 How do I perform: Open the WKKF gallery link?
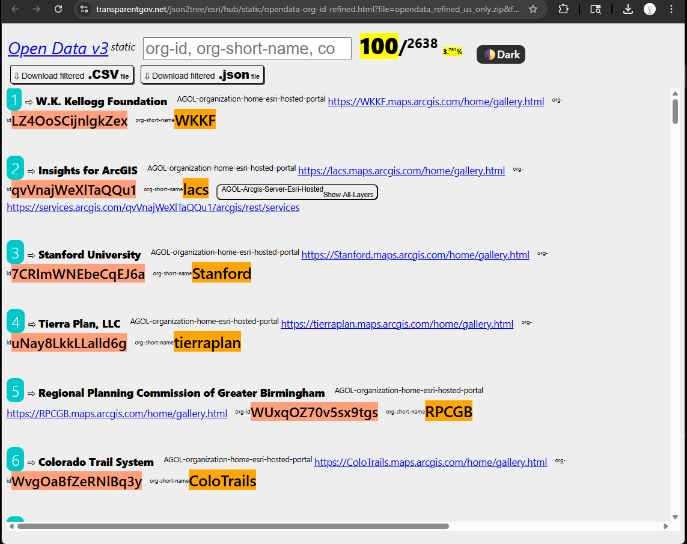tap(436, 102)
